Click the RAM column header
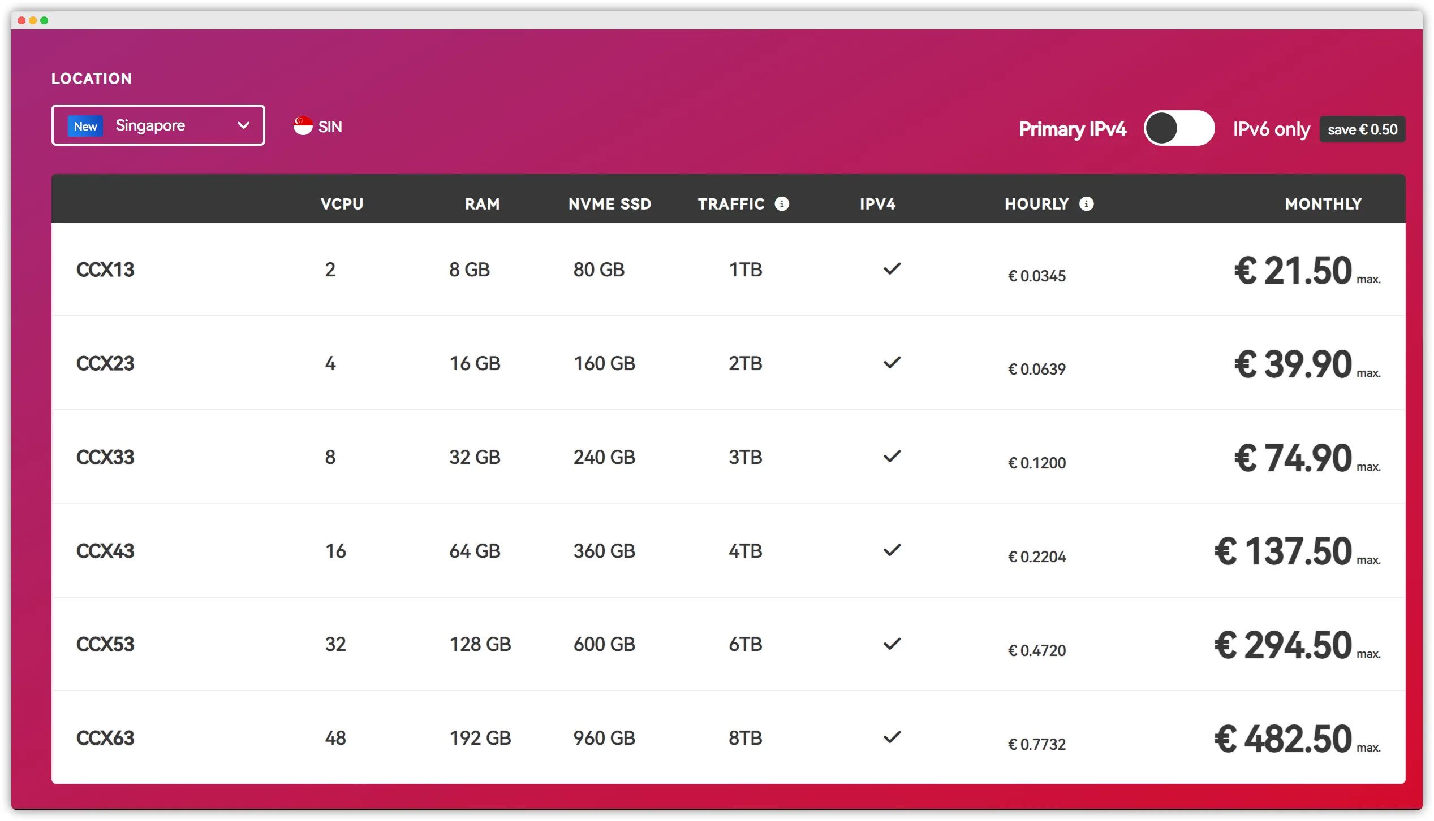 pyautogui.click(x=483, y=204)
